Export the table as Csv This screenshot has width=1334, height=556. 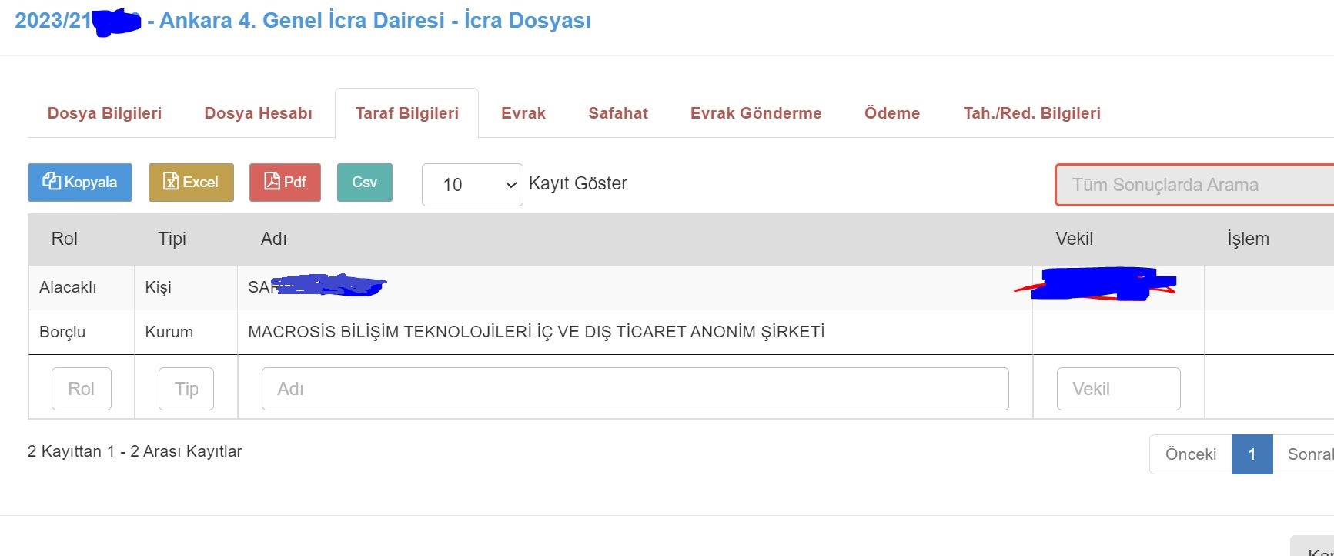364,183
